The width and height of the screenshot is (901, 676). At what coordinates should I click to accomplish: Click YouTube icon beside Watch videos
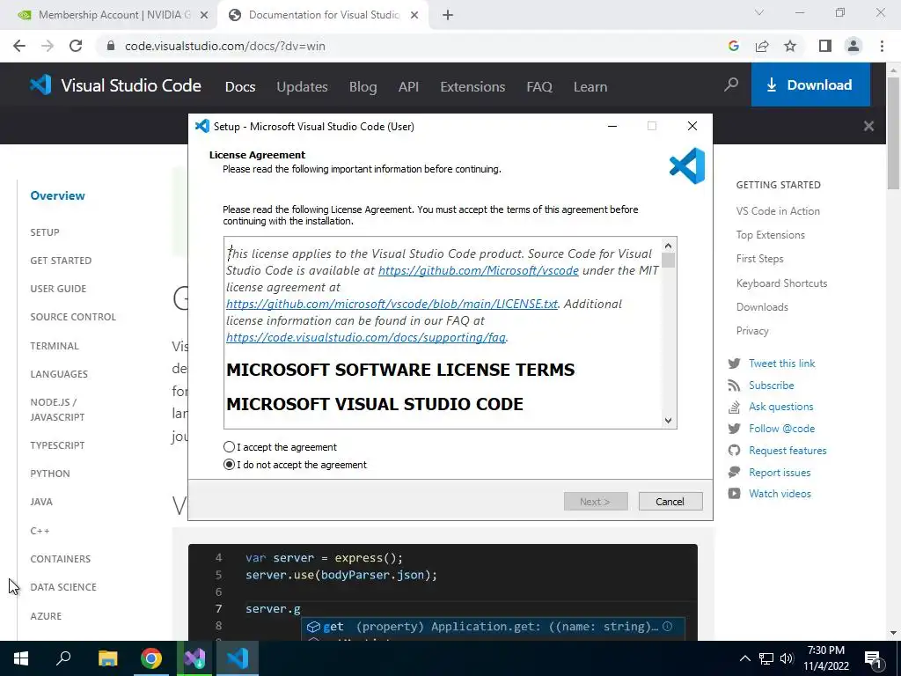[x=735, y=493]
